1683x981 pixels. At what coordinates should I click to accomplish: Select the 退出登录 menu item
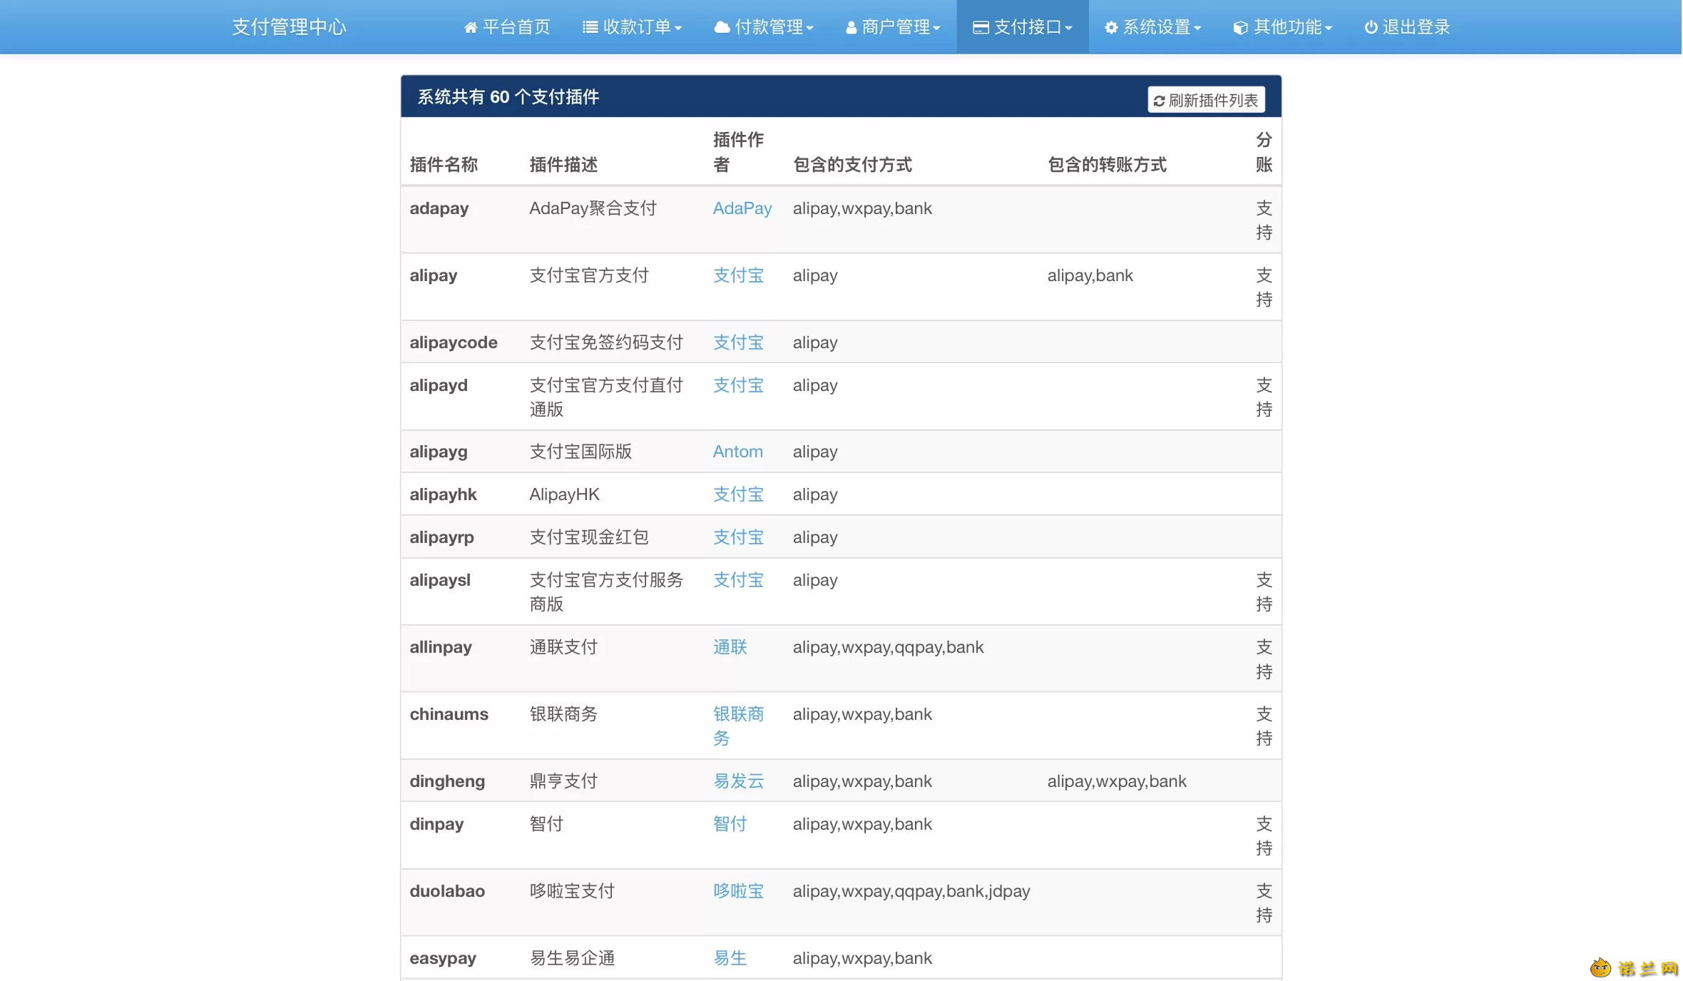(x=1407, y=27)
